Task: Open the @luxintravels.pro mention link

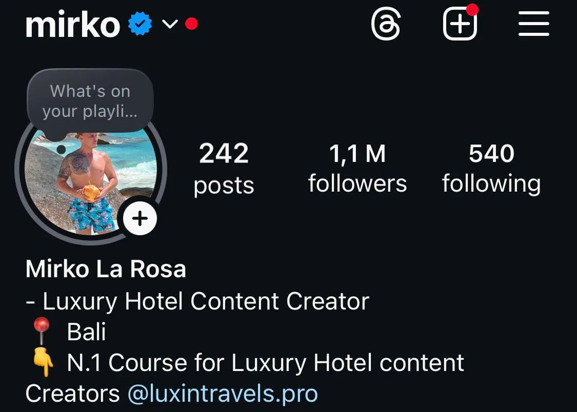Action: click(x=223, y=394)
